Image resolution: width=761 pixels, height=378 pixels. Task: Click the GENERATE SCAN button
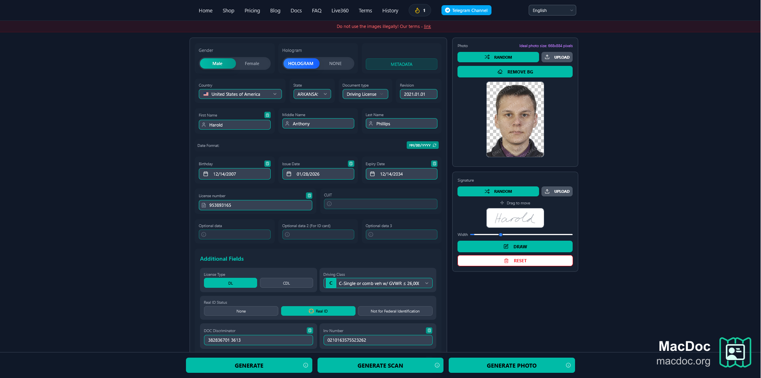(x=380, y=365)
